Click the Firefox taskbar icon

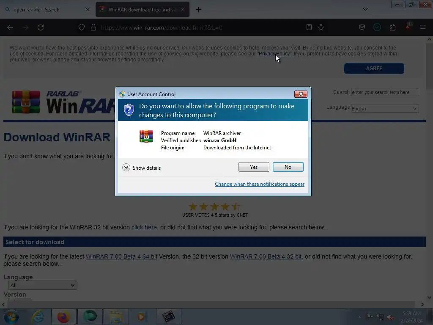tap(63, 317)
